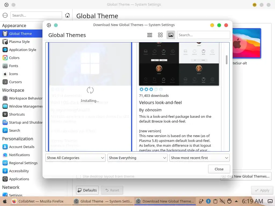Image resolution: width=275 pixels, height=206 pixels.
Task: Open the Apple launcher in the taskbar
Action: pos(5,201)
